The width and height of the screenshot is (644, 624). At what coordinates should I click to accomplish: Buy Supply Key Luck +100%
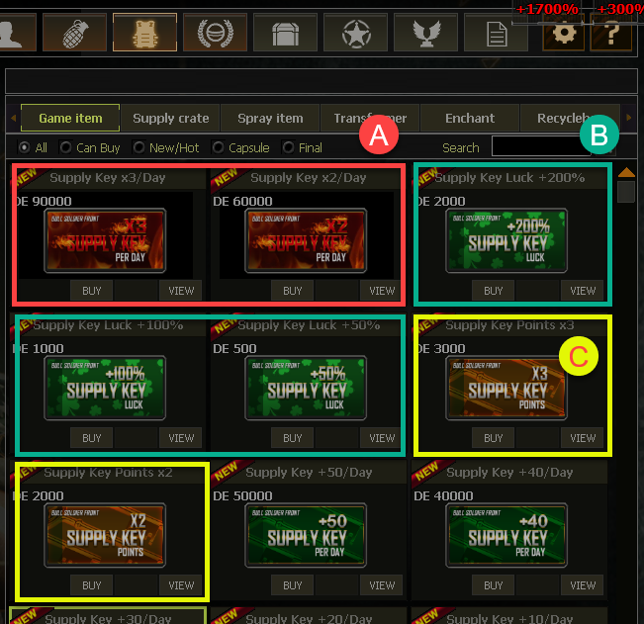(92, 438)
